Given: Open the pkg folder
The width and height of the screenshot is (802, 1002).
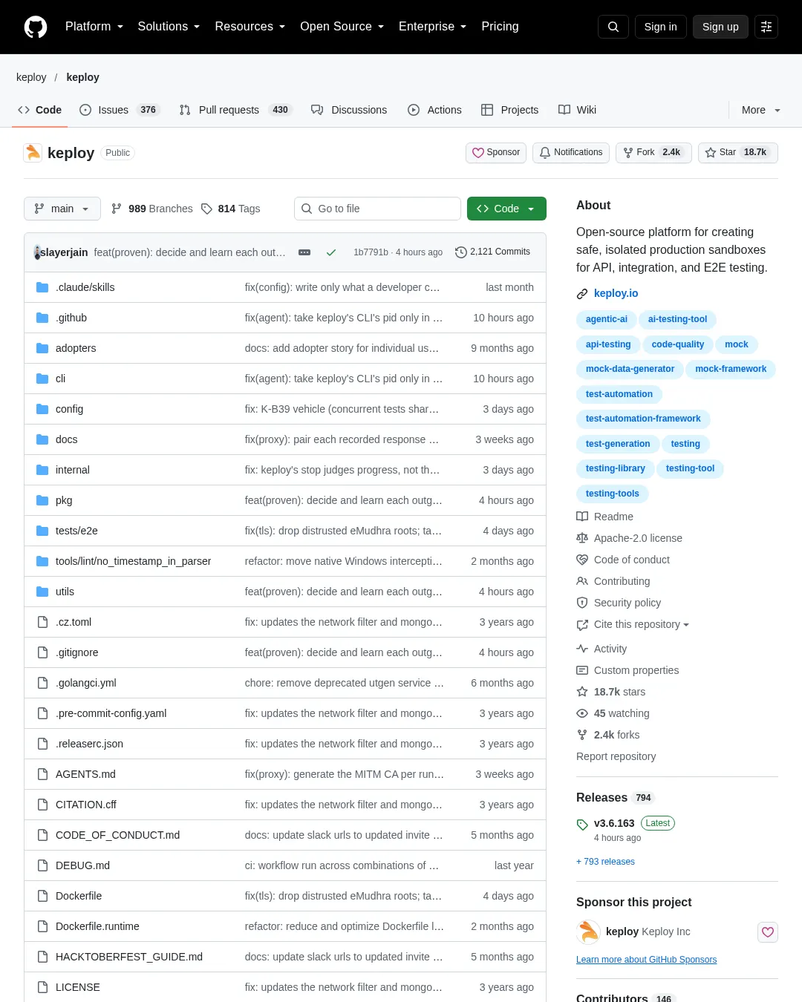Looking at the screenshot, I should 64,500.
